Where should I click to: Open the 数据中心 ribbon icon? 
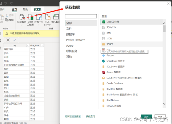coord(39,17)
